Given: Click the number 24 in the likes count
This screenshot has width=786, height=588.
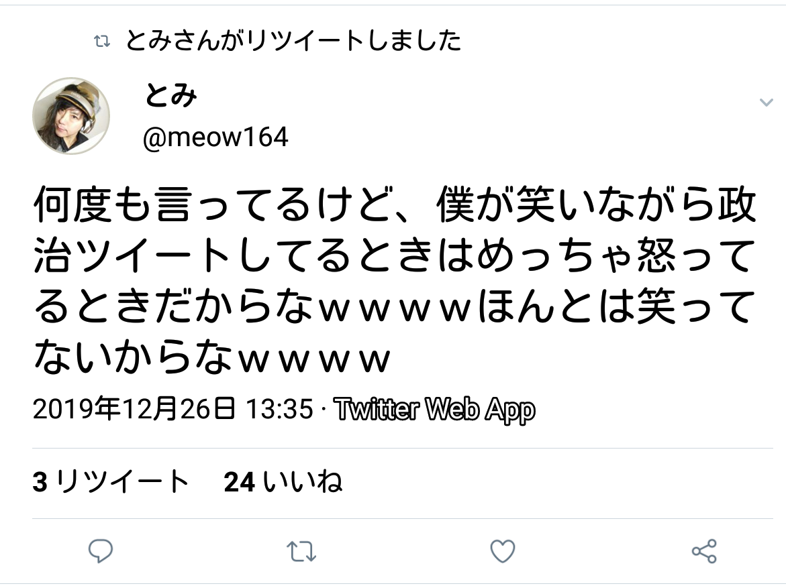Looking at the screenshot, I should click(239, 482).
